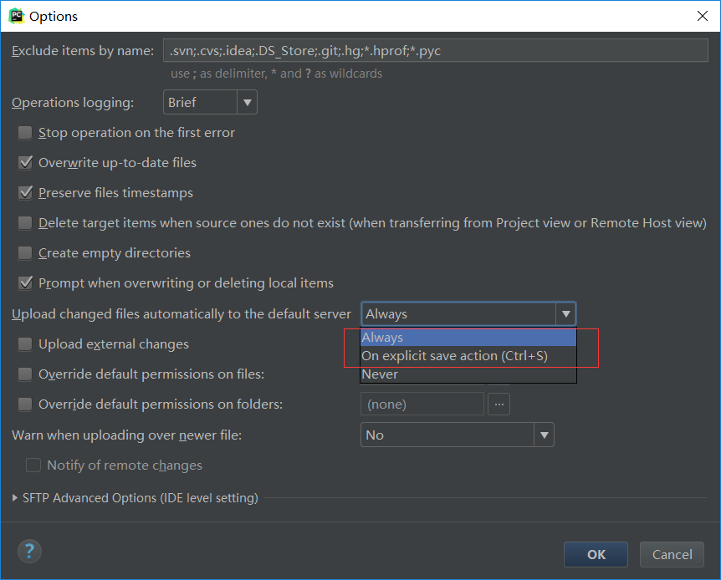Viewport: 721px width, 580px height.
Task: Close the Options dialog window
Action: [702, 16]
